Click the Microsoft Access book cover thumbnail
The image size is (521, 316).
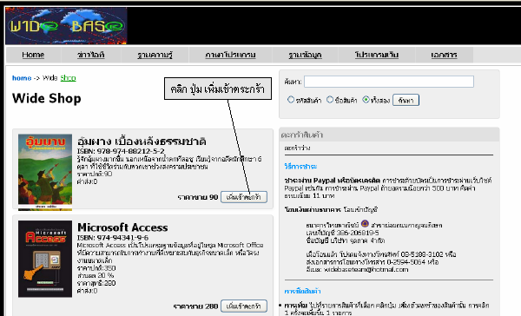[45, 259]
